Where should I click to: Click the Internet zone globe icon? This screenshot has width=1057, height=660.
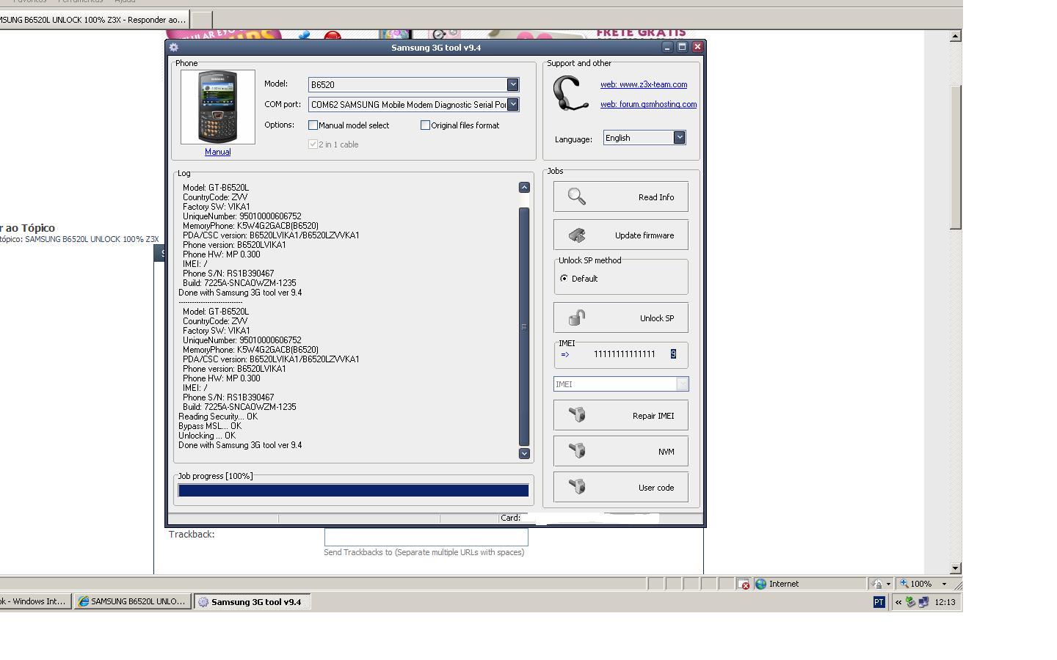(x=761, y=584)
